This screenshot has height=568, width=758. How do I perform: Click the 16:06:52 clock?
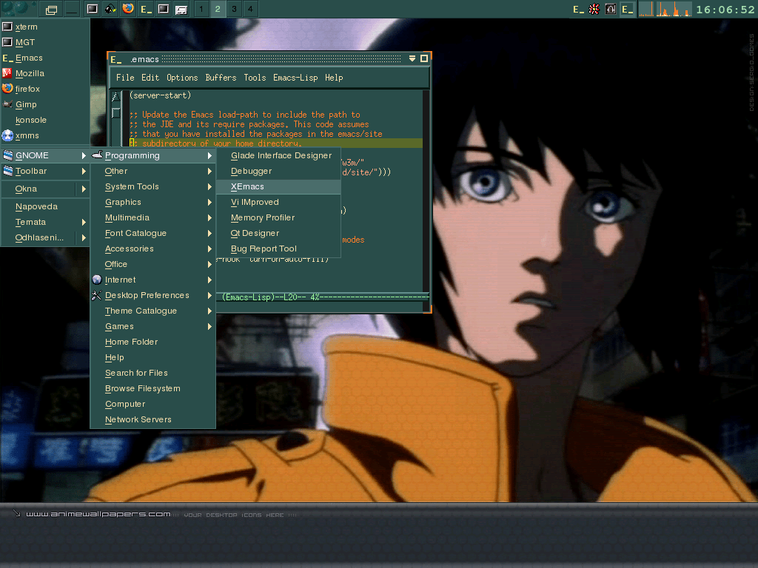725,9
